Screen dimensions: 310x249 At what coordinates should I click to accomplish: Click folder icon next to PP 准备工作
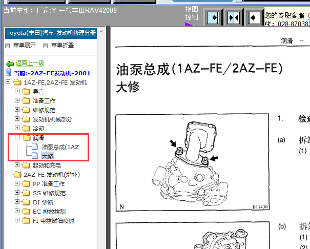click(26, 183)
